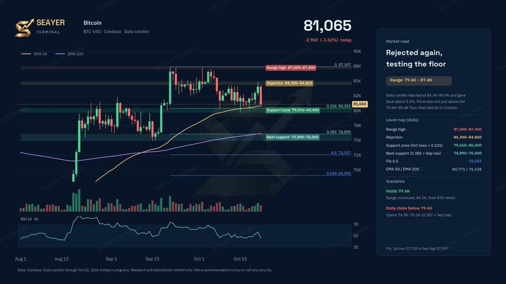
Task: Click the Range: 79.6K – 87.4K pill
Action: (419, 81)
